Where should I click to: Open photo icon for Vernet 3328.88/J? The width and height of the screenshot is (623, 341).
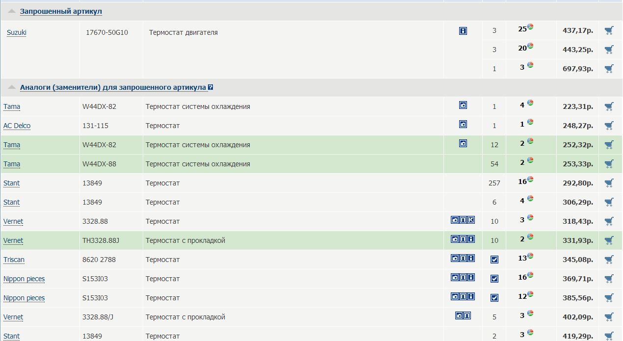coord(459,315)
